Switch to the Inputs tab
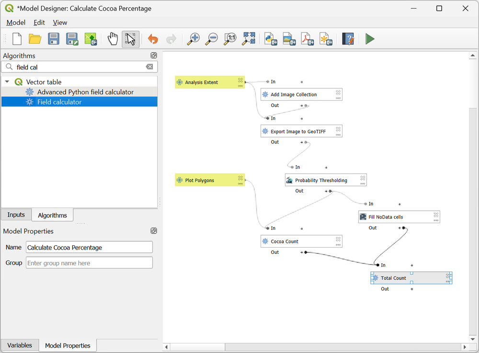This screenshot has height=353, width=479. click(16, 215)
